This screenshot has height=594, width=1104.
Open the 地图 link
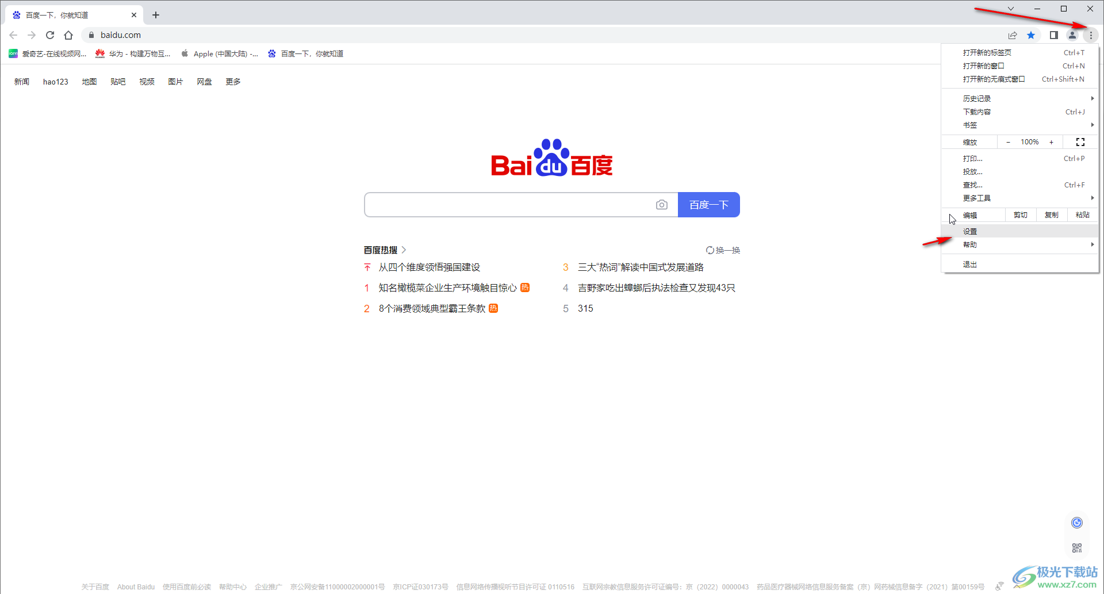point(89,82)
